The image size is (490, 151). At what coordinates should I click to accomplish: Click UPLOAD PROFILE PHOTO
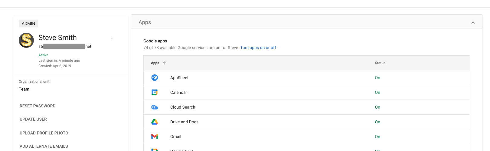pyautogui.click(x=44, y=133)
